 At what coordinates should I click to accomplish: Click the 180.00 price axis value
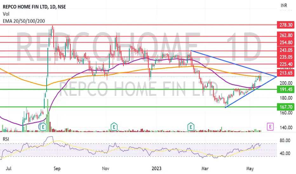286,98
